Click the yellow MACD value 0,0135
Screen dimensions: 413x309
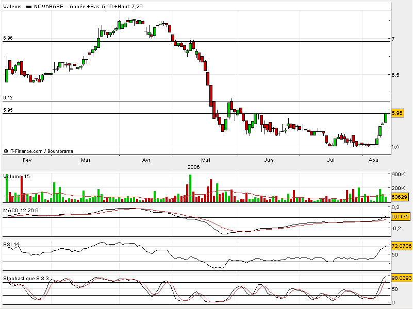click(400, 217)
